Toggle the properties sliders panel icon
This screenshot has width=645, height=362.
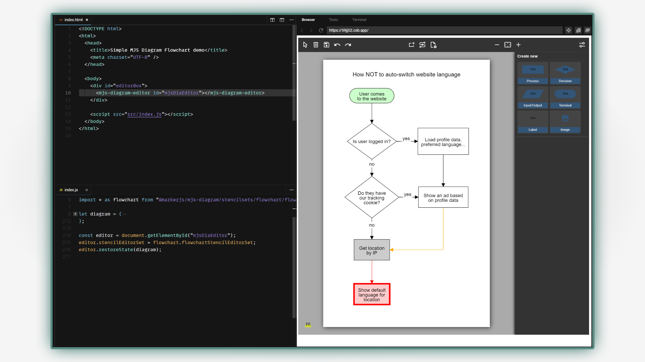tap(582, 45)
